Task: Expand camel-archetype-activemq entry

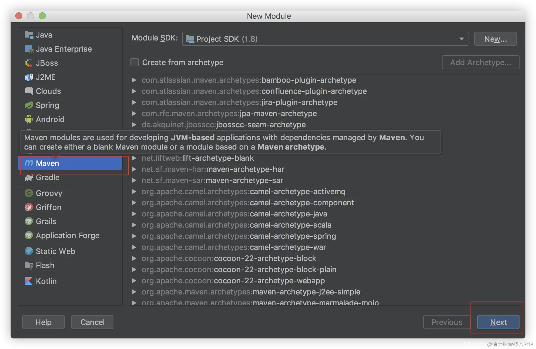Action: [x=134, y=192]
